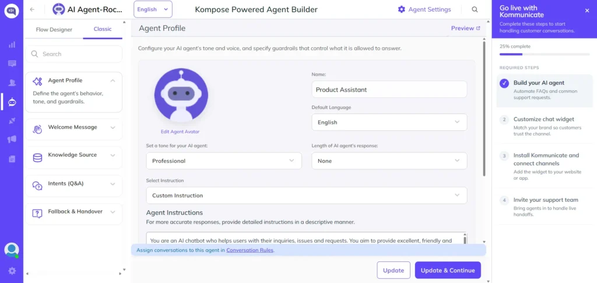Click the Edit Agent Avatar link
The height and width of the screenshot is (283, 597).
[x=180, y=132]
